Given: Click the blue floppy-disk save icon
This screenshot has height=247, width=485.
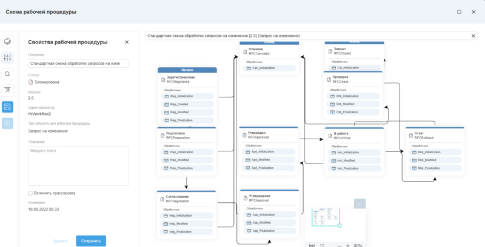Looking at the screenshot, I should click(7, 107).
